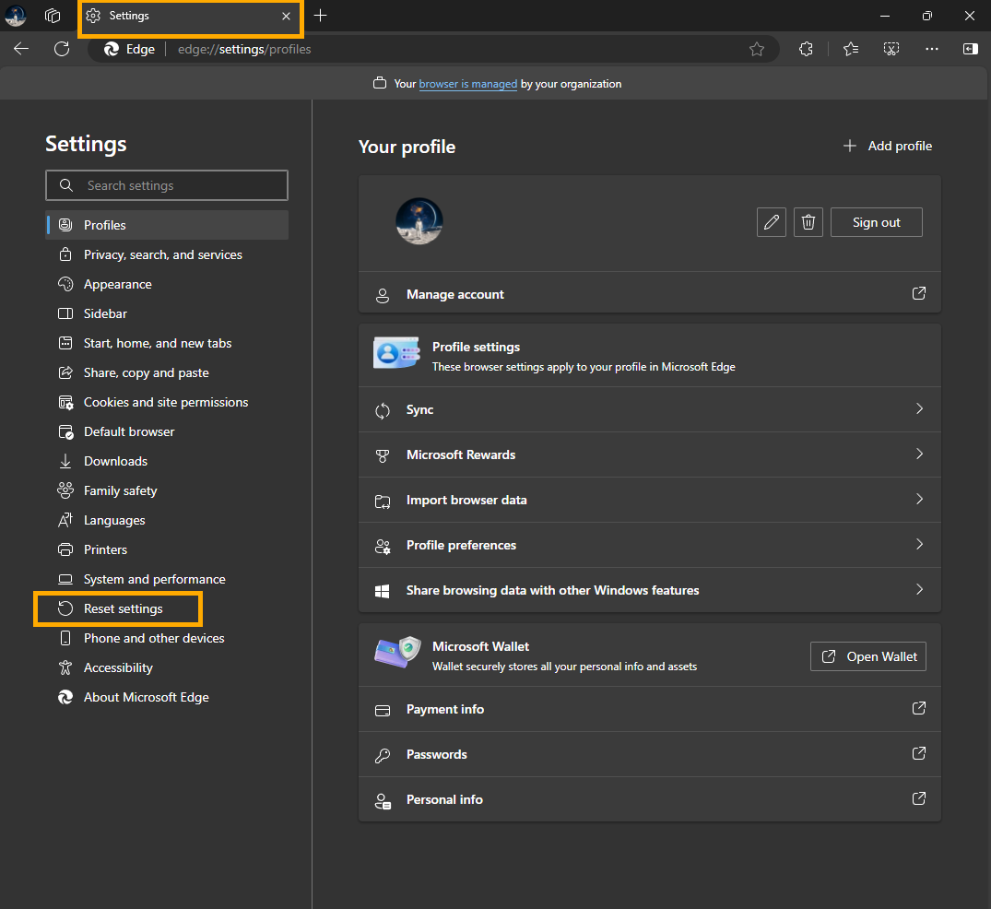Screen dimensions: 991x909
Task: Toggle the sidebar icon at toolbar end
Action: click(970, 49)
